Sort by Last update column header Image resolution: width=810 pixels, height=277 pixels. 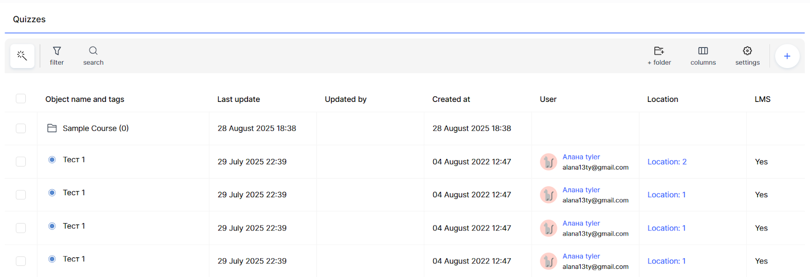[x=238, y=99]
